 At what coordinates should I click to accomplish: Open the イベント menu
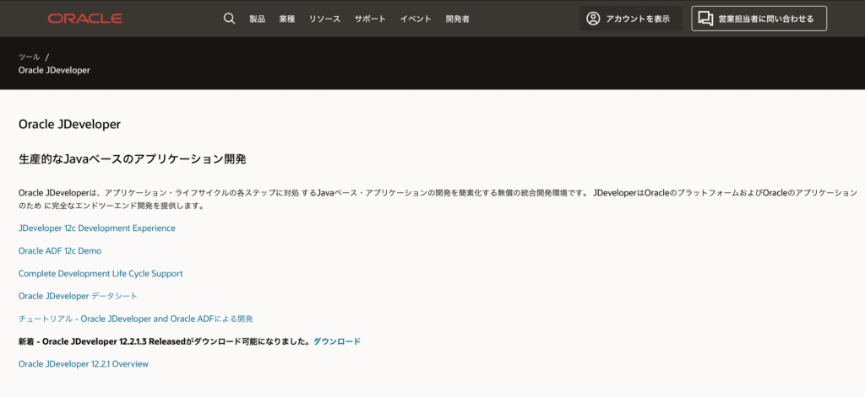click(416, 19)
